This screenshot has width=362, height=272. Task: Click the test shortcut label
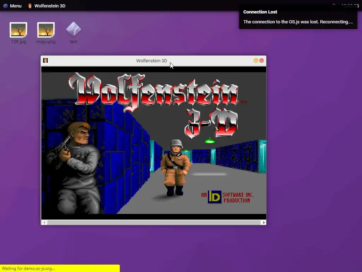coord(74,42)
